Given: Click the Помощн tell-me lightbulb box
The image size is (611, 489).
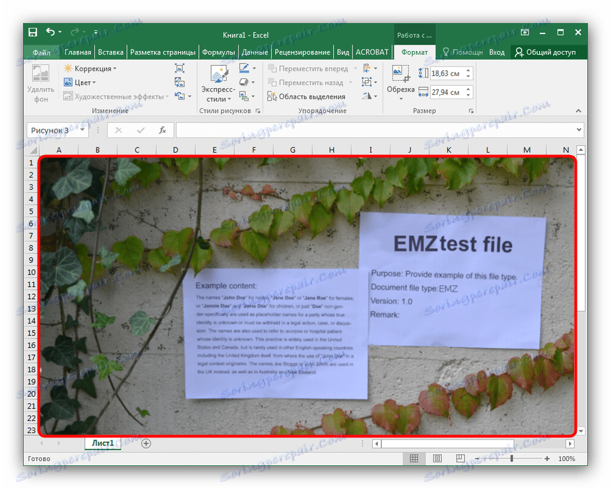Looking at the screenshot, I should [x=462, y=52].
